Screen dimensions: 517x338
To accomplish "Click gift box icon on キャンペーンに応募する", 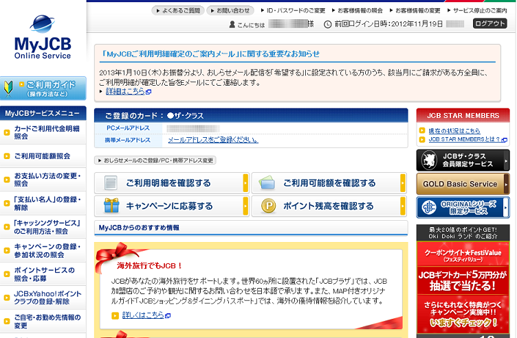I will click(x=111, y=206).
